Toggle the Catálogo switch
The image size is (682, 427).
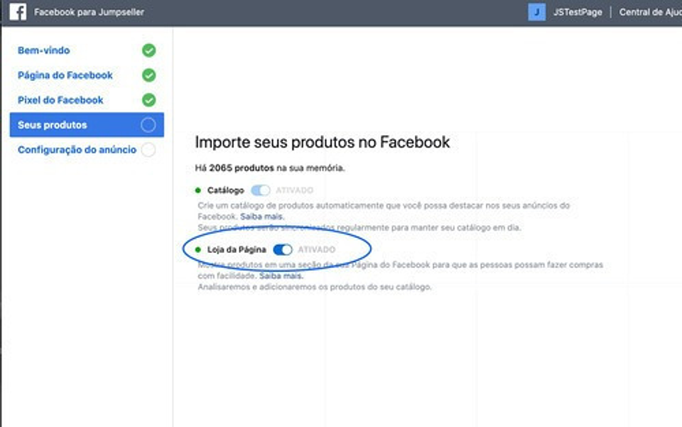click(261, 190)
